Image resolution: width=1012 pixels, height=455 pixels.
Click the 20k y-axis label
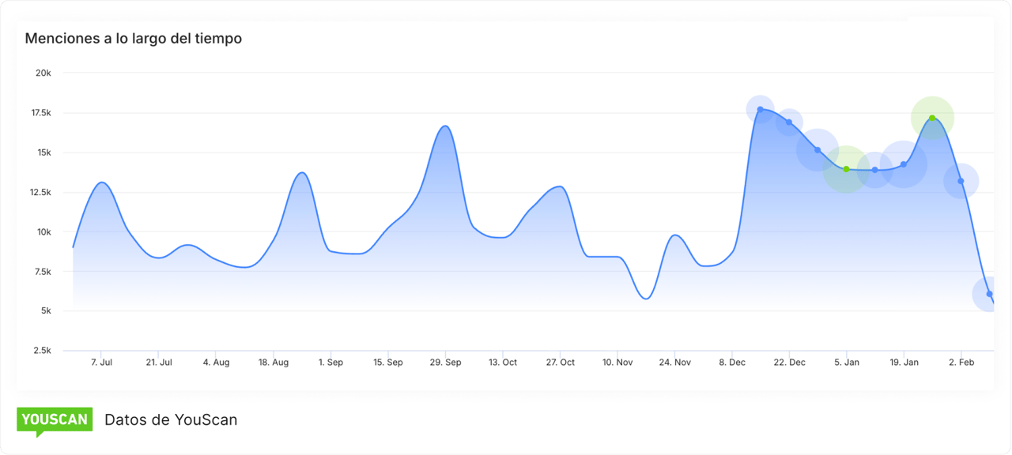coord(43,73)
